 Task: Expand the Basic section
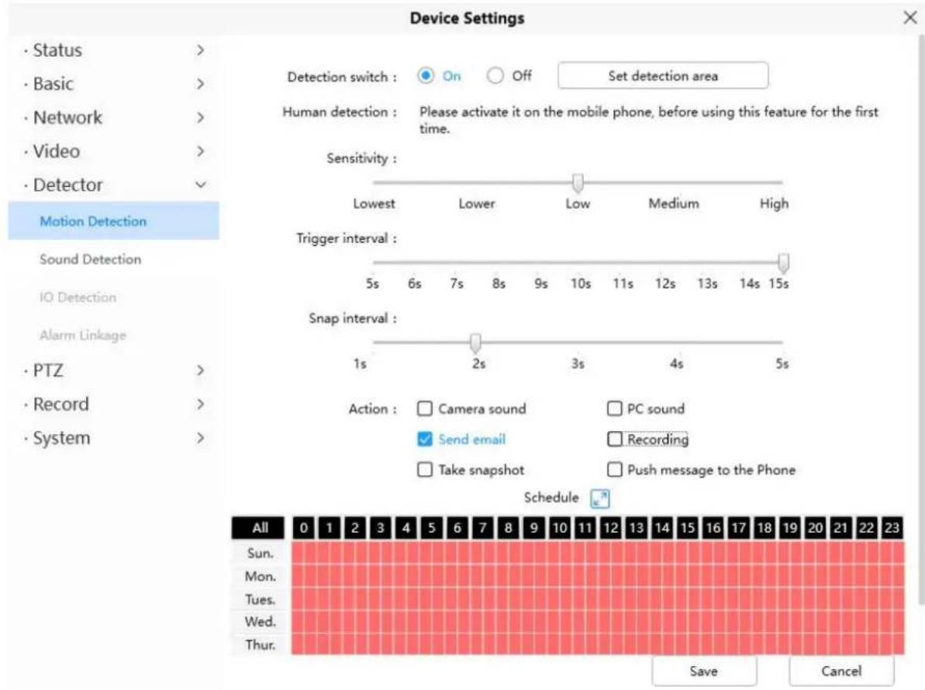click(114, 84)
